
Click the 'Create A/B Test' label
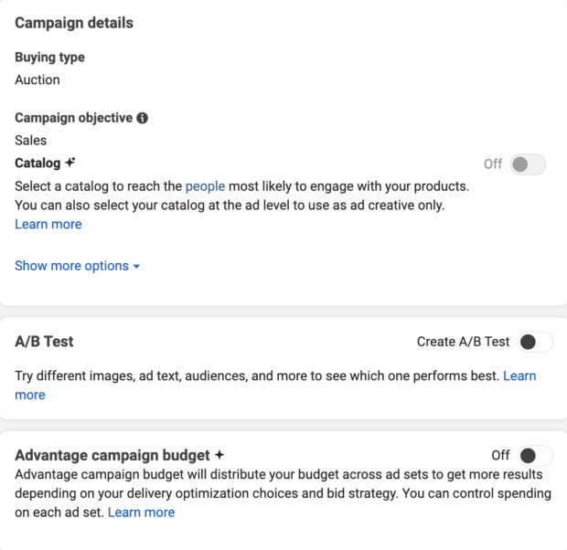click(463, 342)
